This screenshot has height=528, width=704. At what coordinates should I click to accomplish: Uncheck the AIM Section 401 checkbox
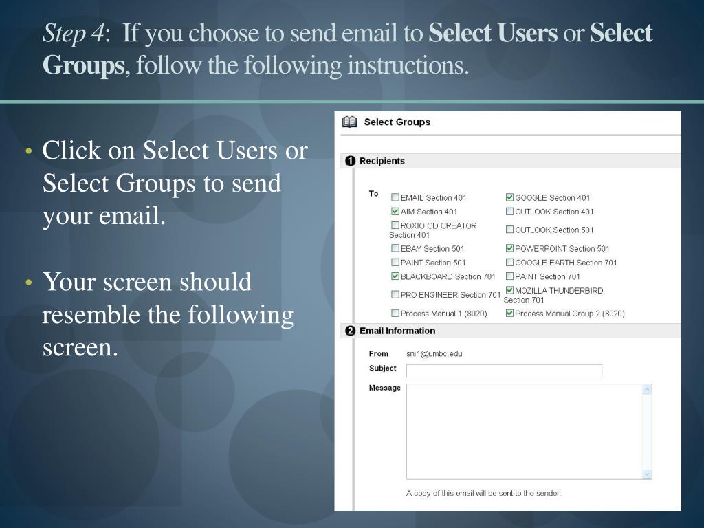pos(395,211)
